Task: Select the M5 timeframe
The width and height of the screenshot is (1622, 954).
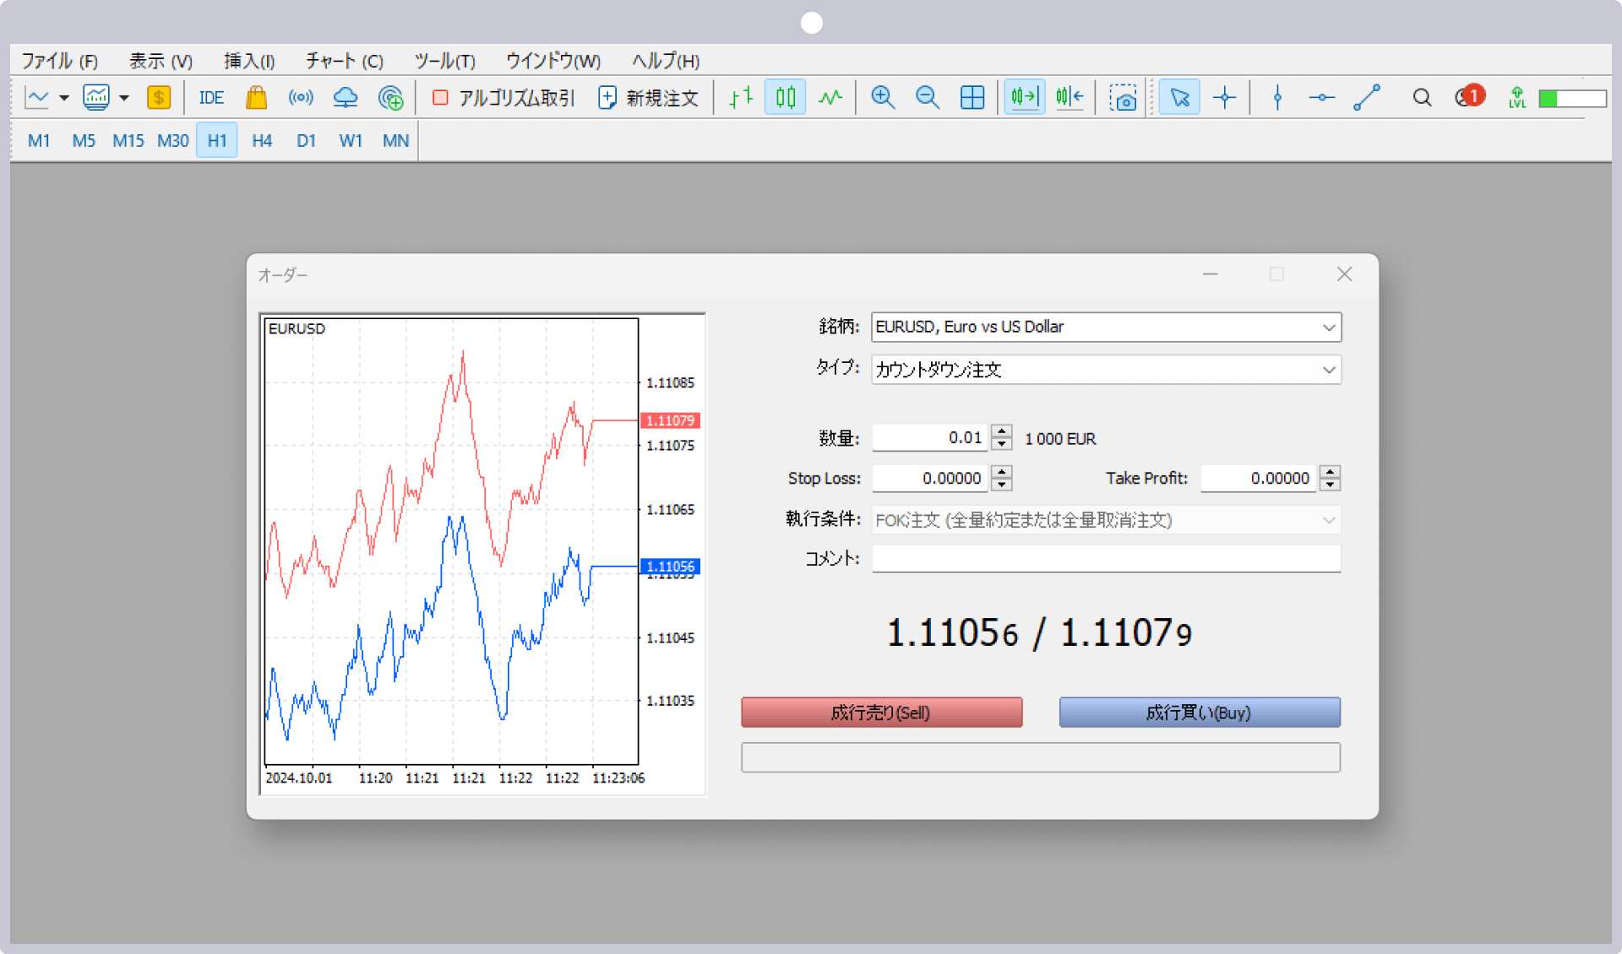Action: [x=84, y=140]
